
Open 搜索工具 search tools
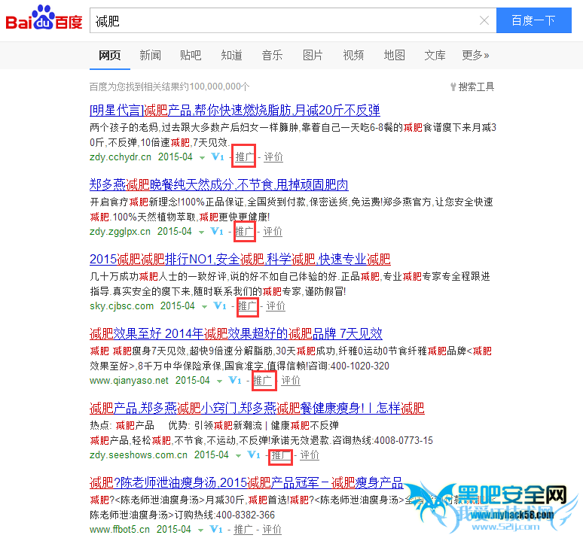point(472,87)
